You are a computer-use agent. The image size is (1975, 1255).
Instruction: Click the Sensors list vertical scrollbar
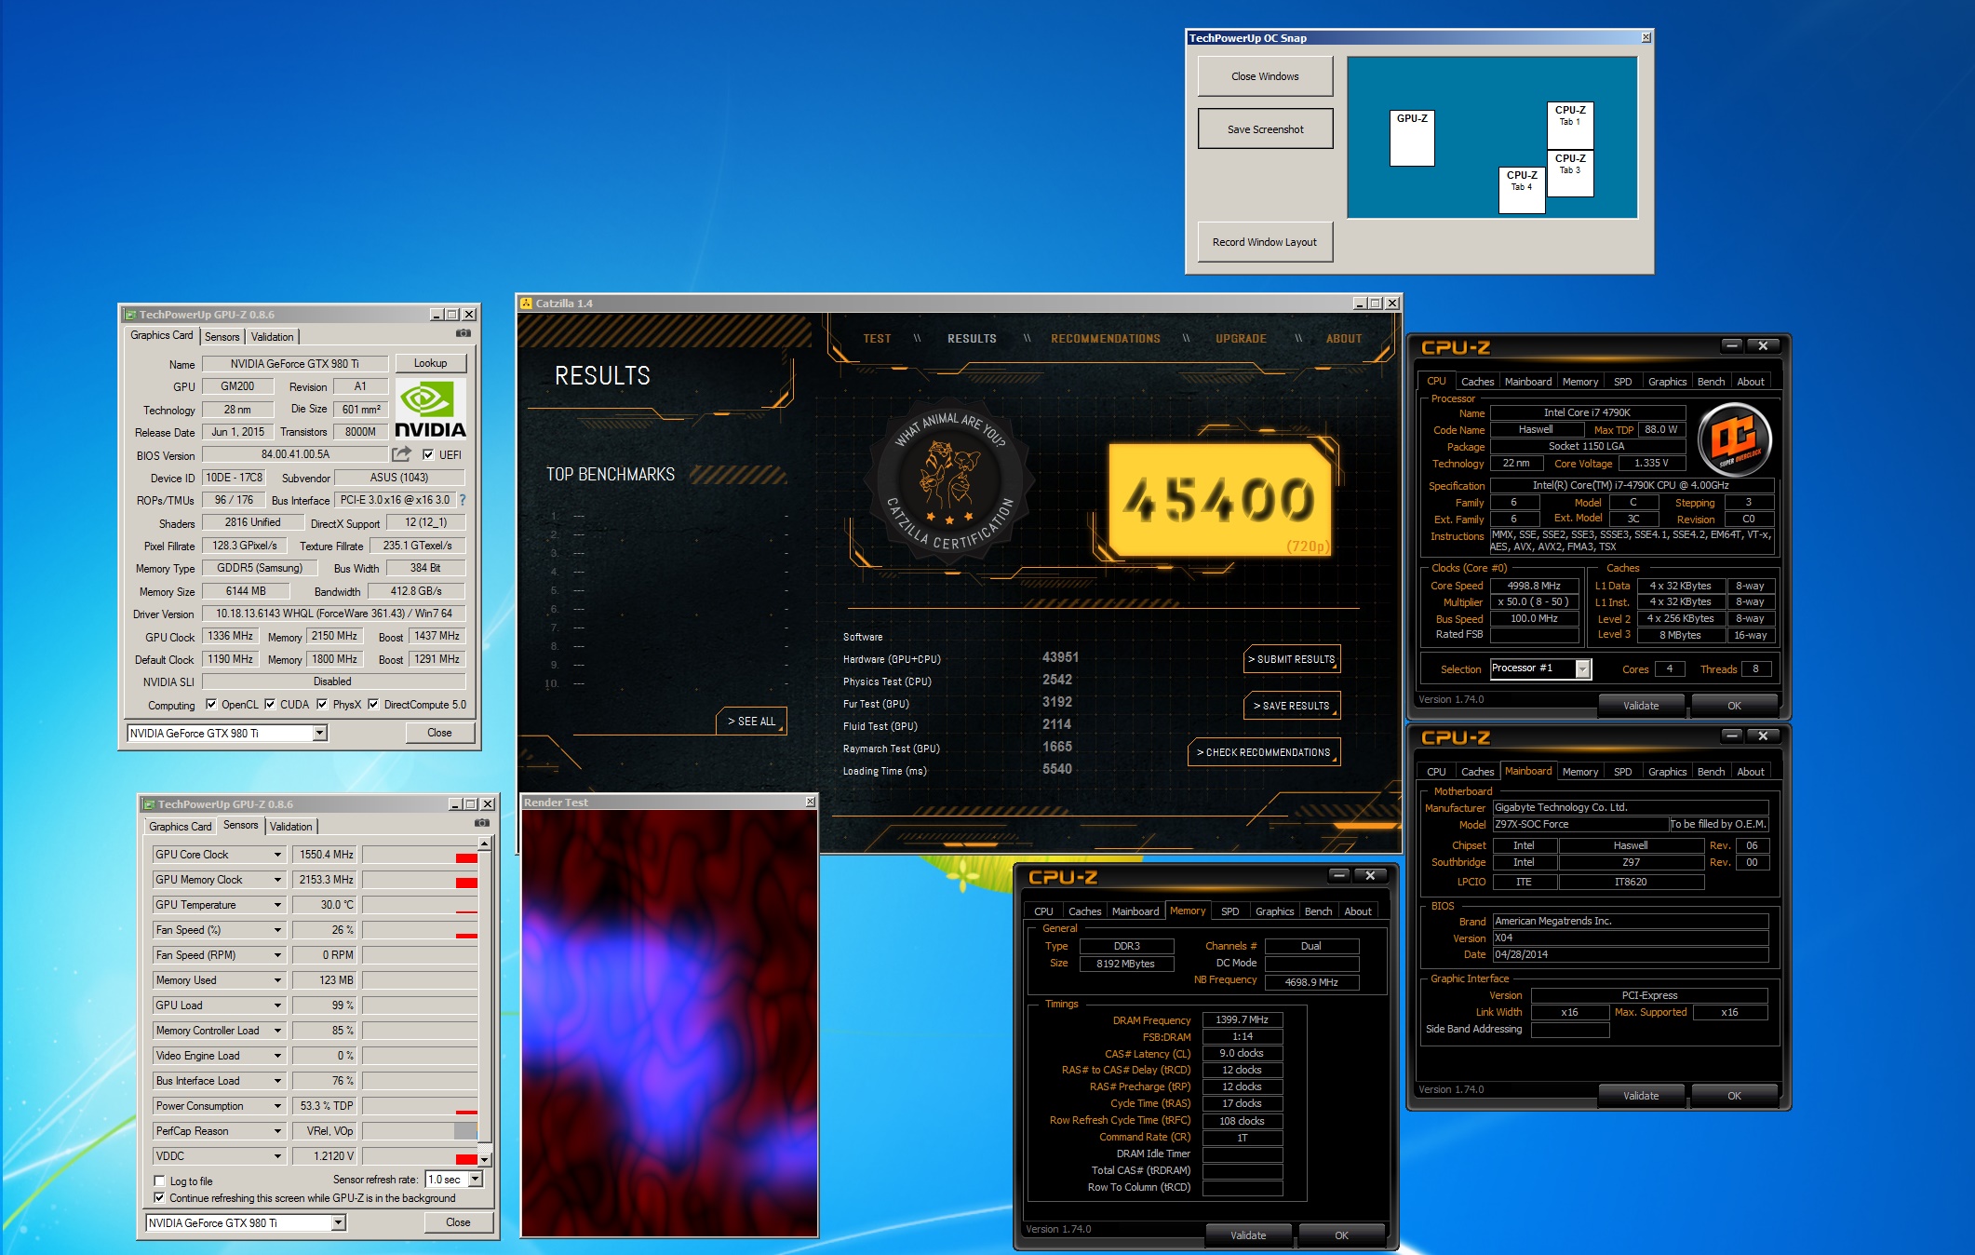484,1001
